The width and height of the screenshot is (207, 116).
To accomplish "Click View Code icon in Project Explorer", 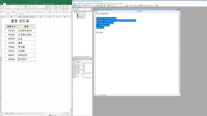I will tap(73, 9).
